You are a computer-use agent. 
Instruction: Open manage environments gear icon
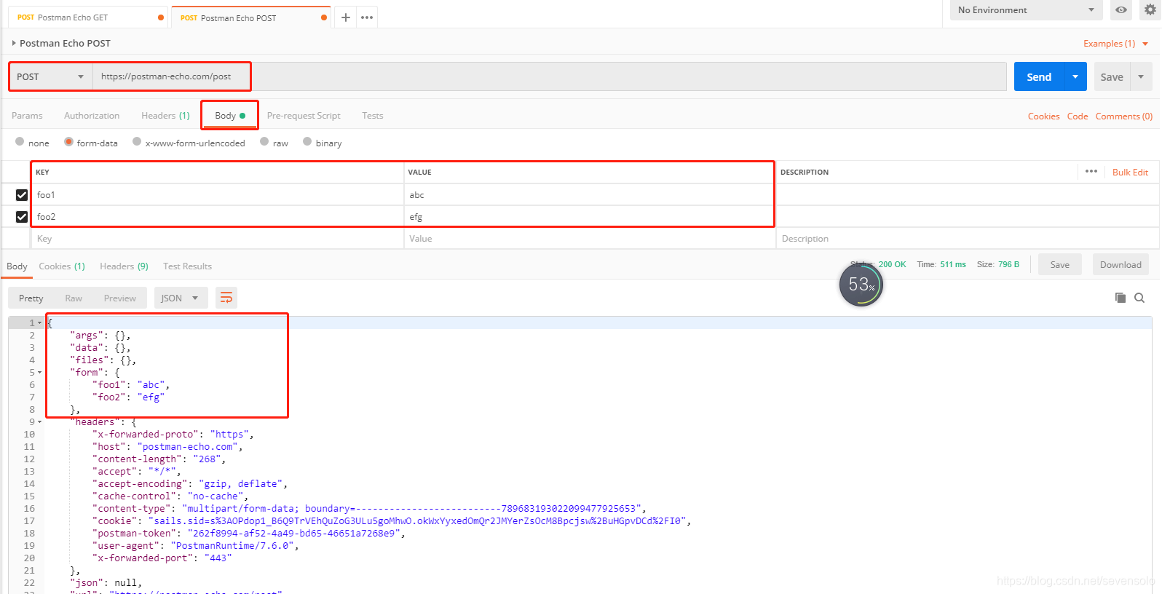click(1150, 10)
